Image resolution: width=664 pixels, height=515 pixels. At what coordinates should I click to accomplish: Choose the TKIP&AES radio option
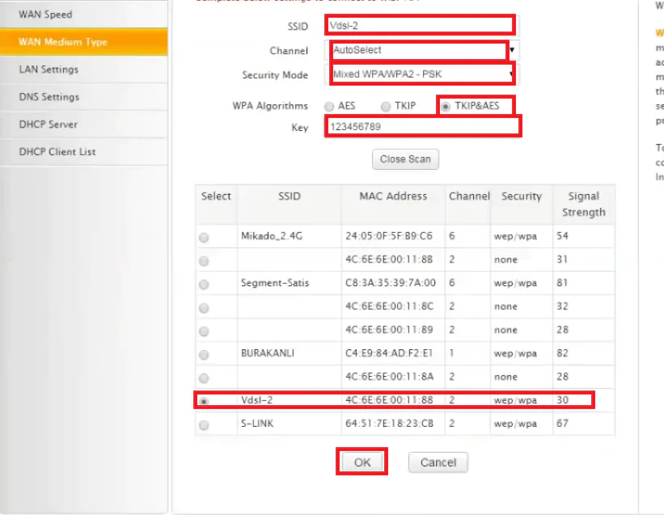pos(446,107)
